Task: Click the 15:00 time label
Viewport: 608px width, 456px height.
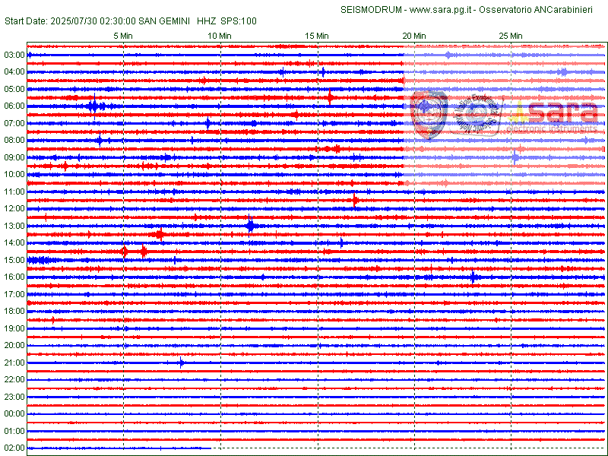Action: click(14, 260)
